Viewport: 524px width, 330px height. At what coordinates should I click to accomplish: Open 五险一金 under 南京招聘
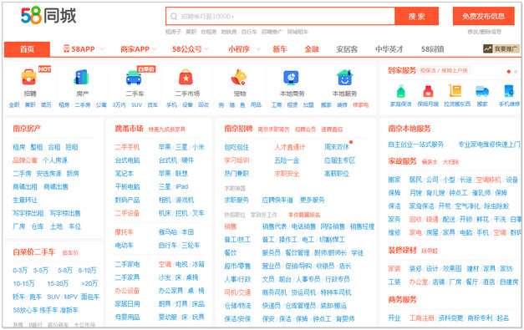tap(287, 160)
